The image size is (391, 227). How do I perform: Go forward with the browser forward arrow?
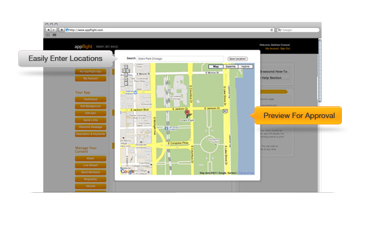(54, 30)
